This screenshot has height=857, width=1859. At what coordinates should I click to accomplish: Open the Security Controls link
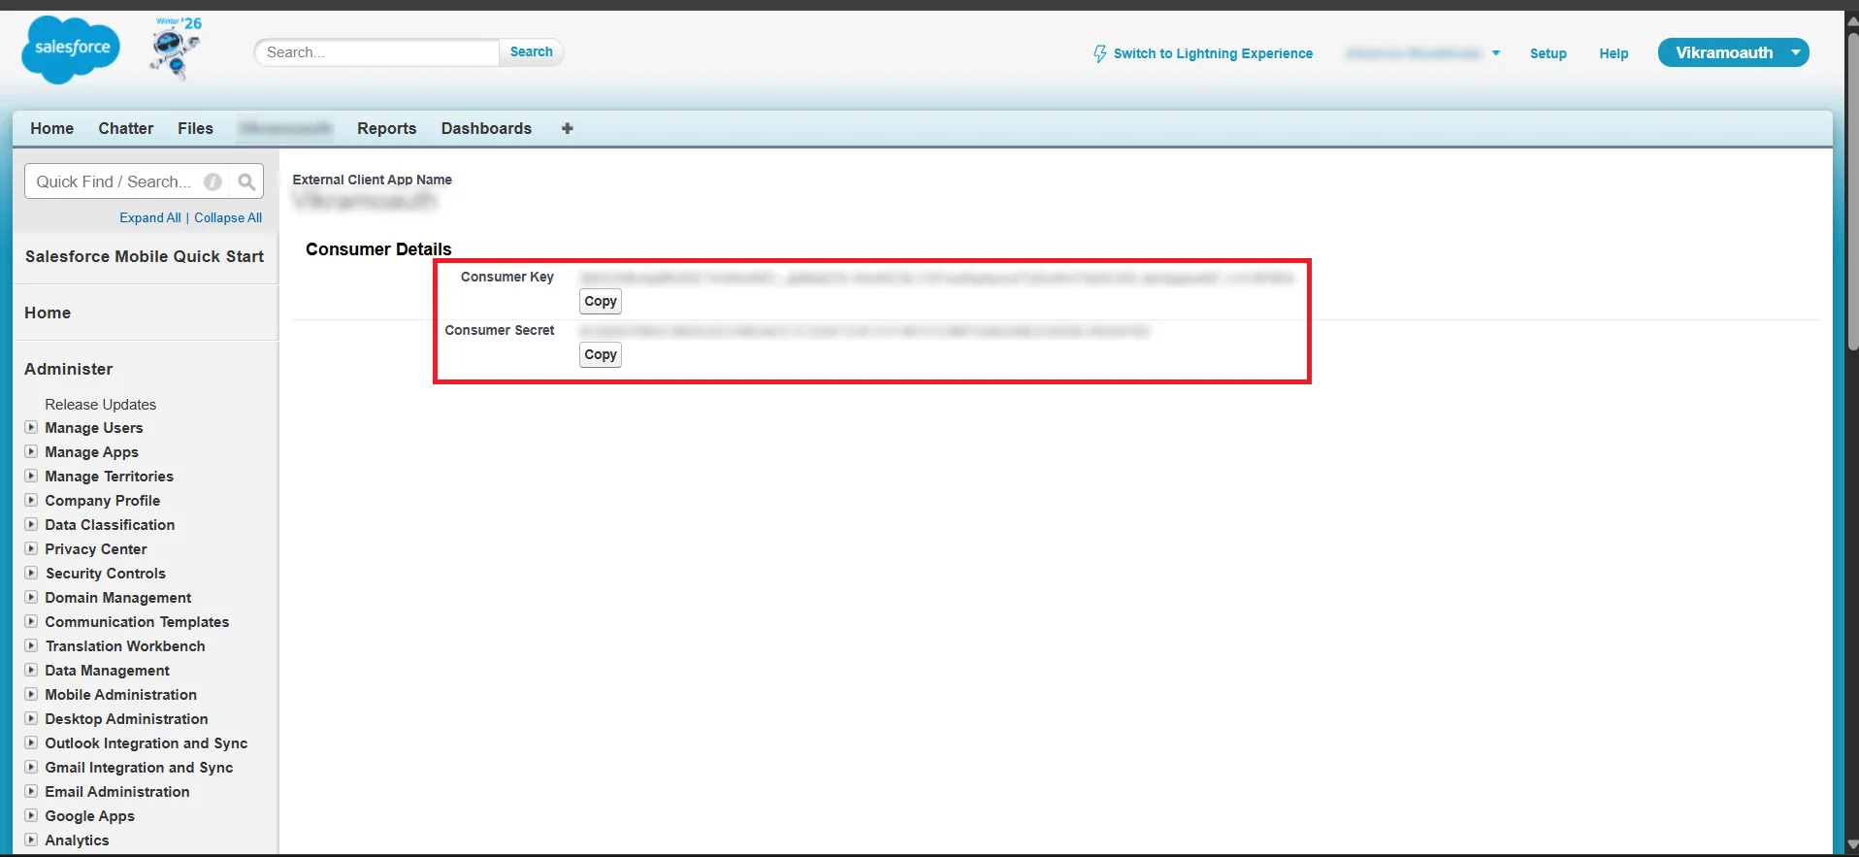coord(105,573)
